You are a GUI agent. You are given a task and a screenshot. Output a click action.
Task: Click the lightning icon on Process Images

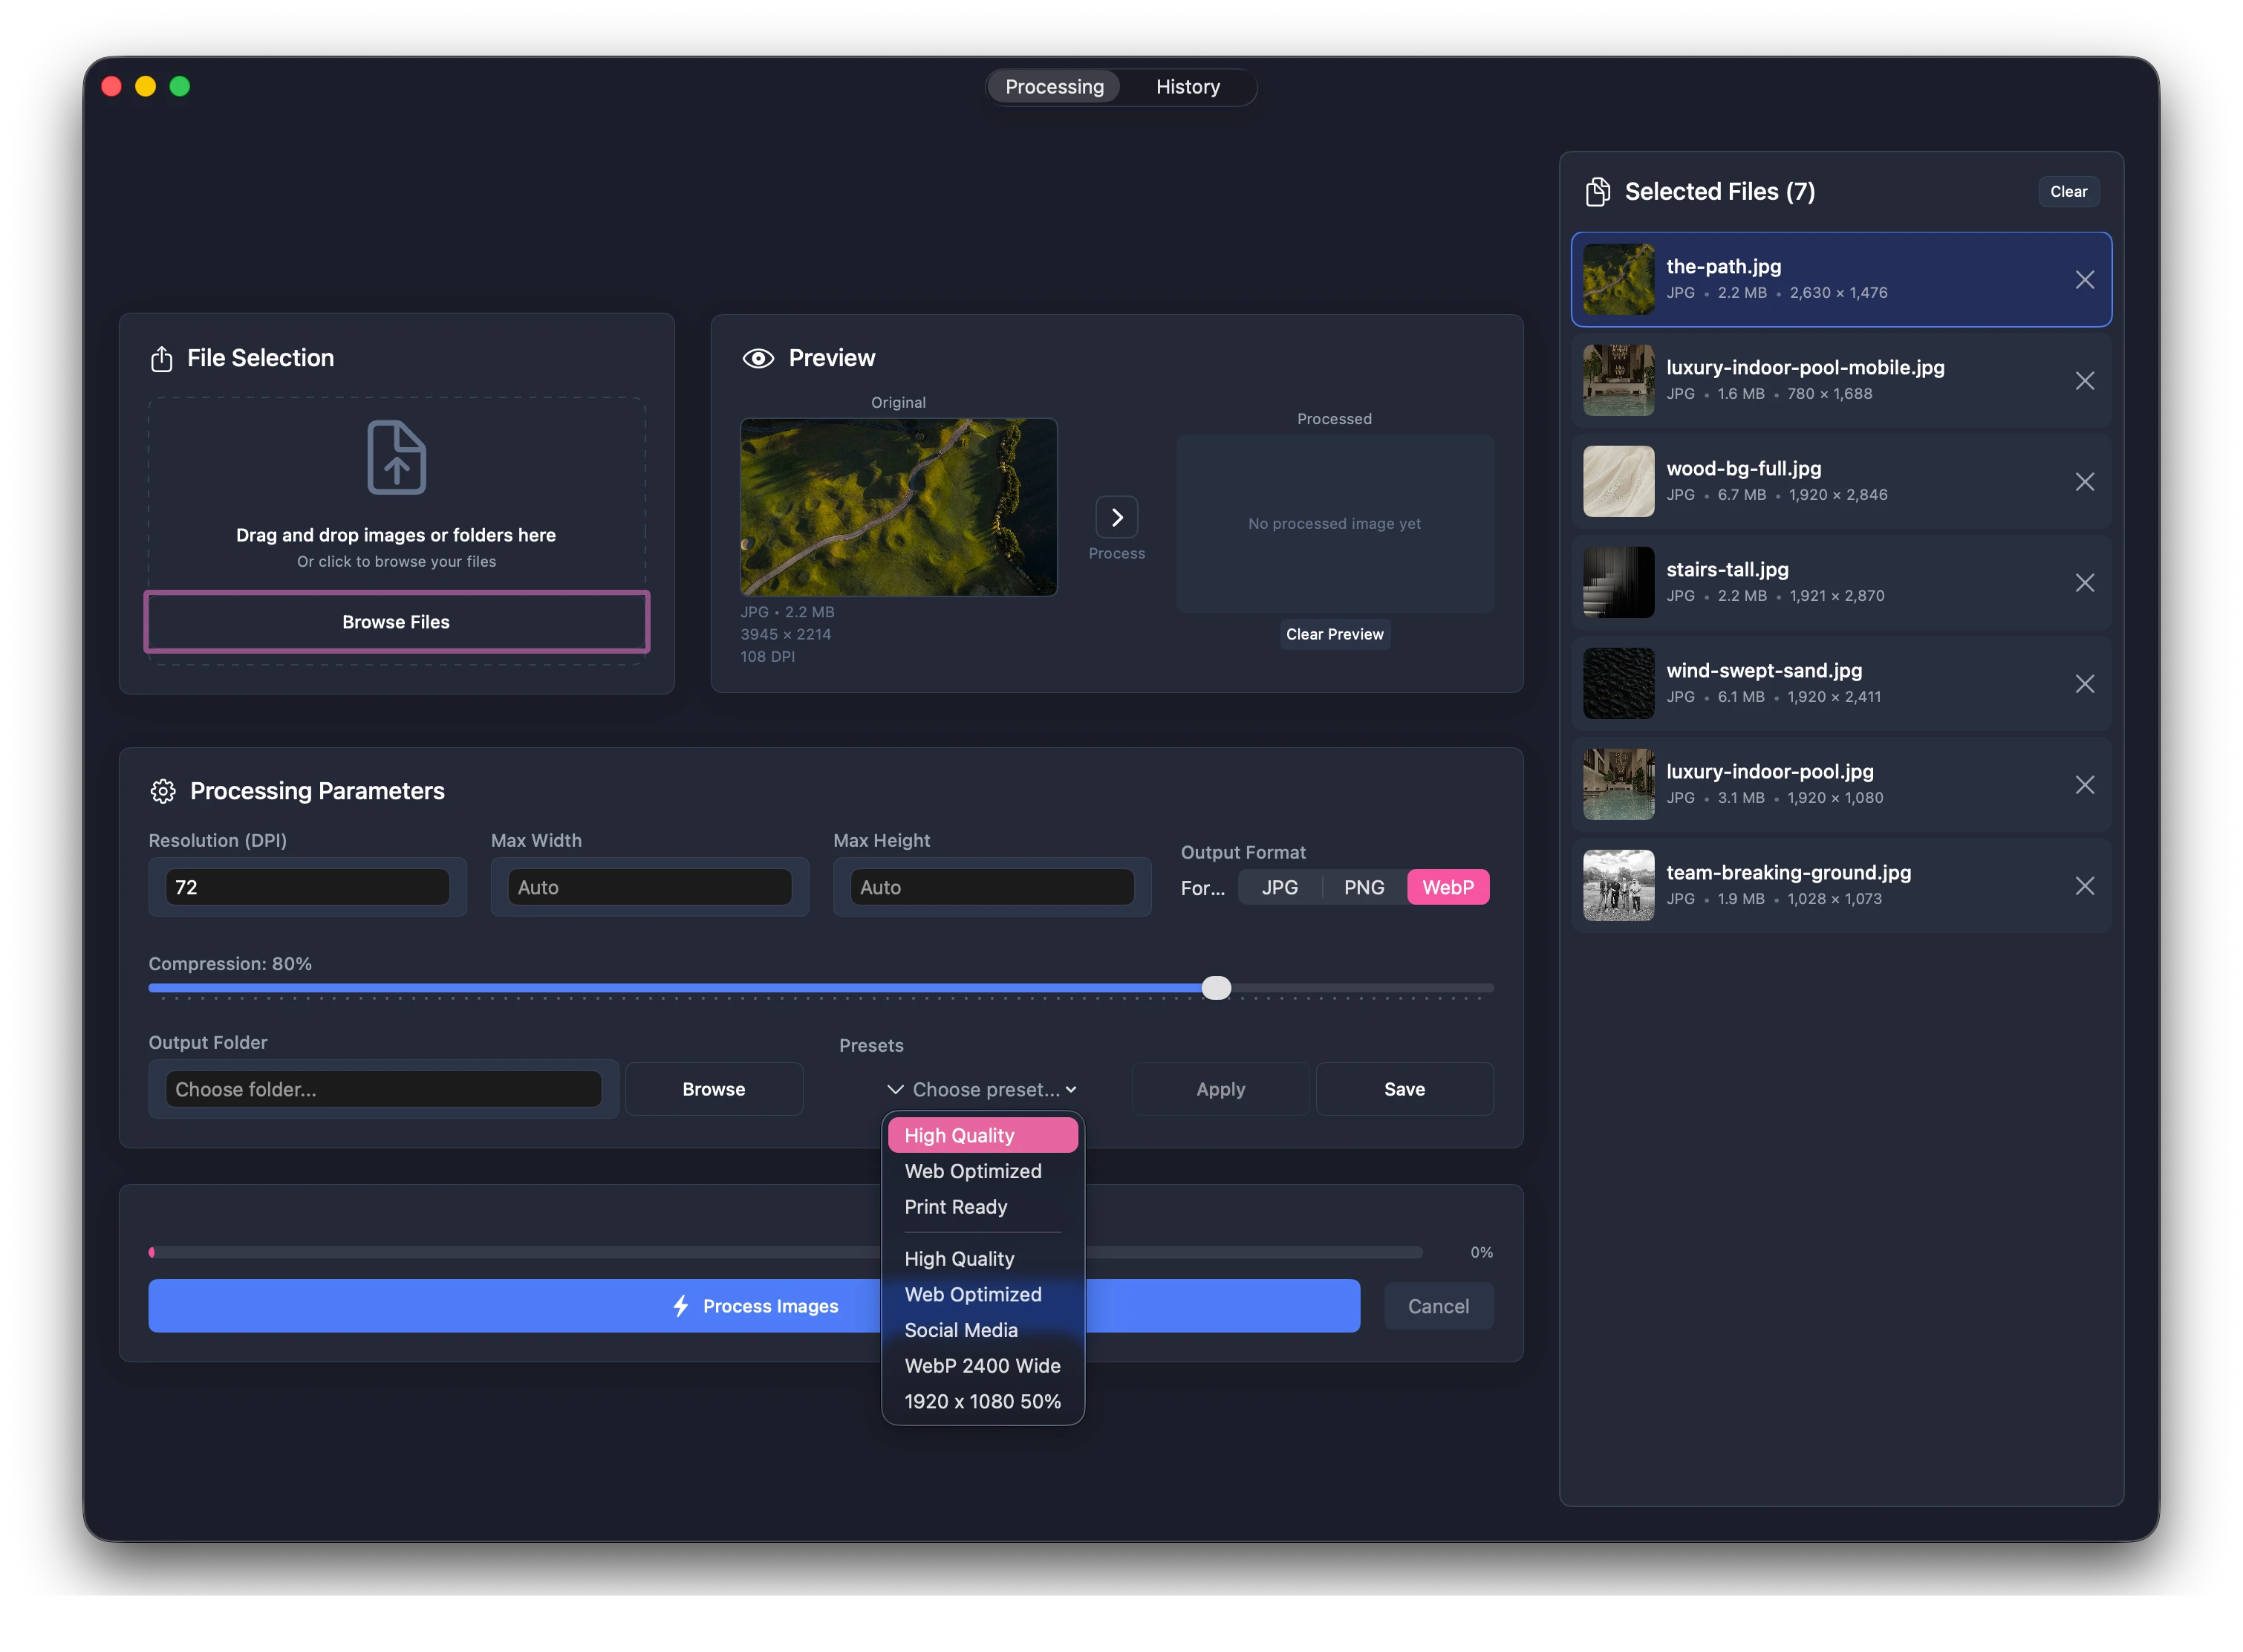pos(681,1306)
